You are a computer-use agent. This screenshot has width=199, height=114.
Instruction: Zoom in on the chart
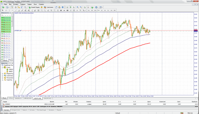pos(78,7)
